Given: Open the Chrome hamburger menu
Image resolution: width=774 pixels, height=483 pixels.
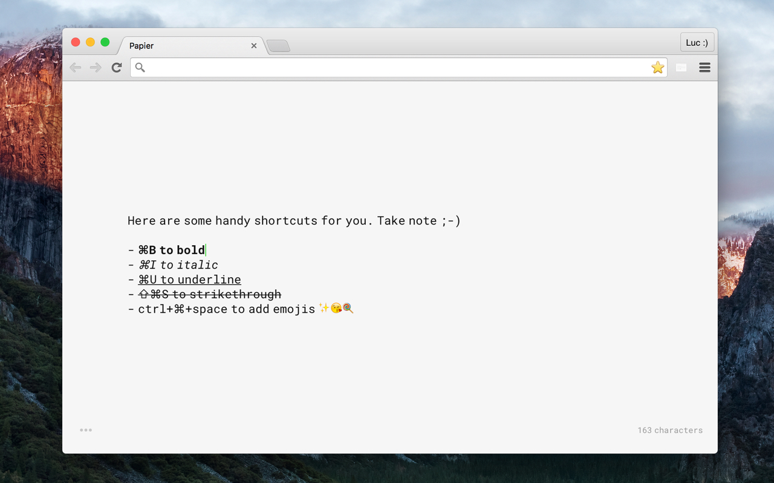Looking at the screenshot, I should coord(704,68).
